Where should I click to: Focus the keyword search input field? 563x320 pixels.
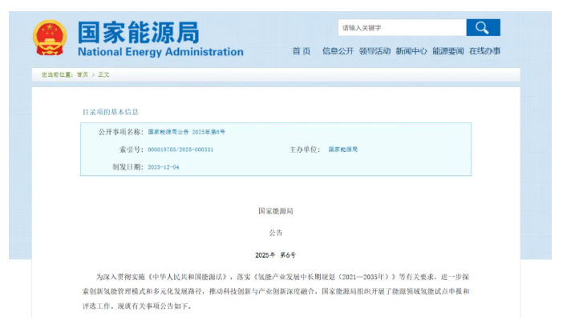(x=401, y=28)
